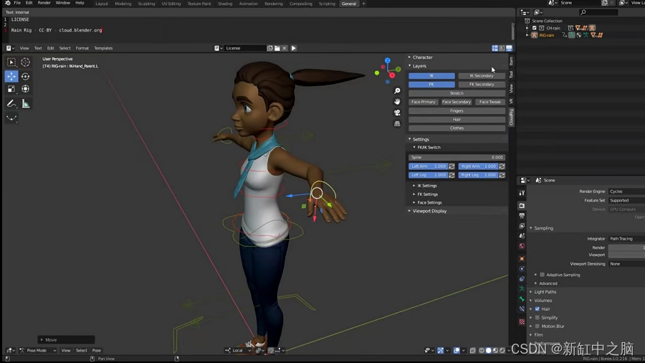Toggle the IK Secondary layer
This screenshot has width=645, height=363.
click(482, 76)
